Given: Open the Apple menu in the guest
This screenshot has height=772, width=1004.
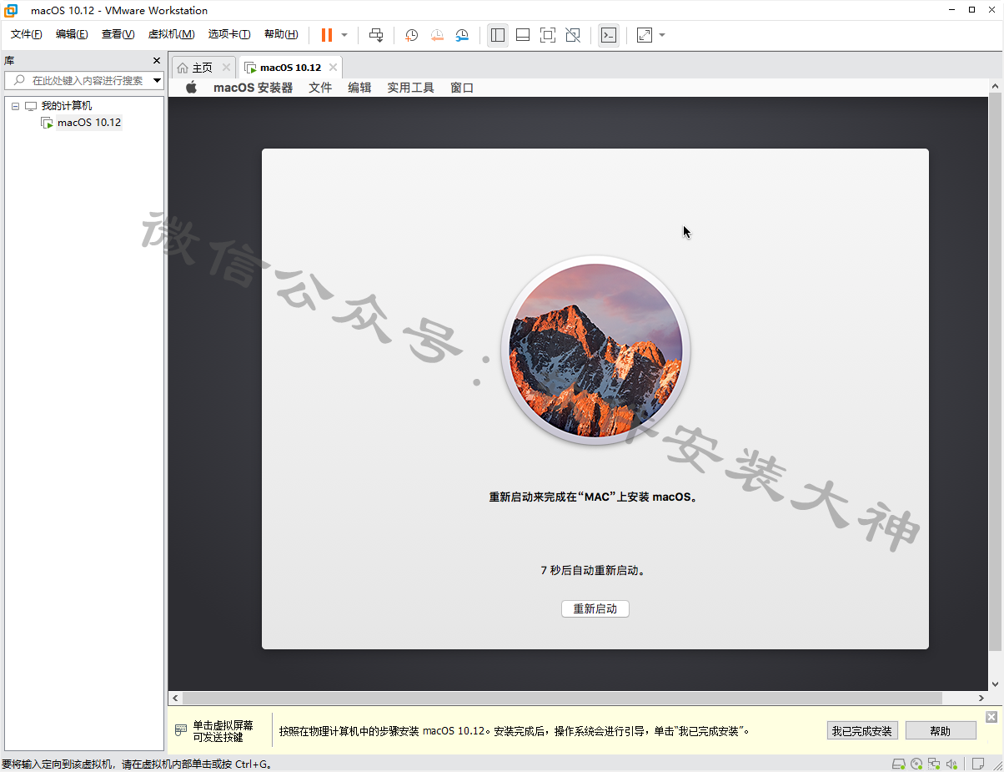Looking at the screenshot, I should coord(191,88).
